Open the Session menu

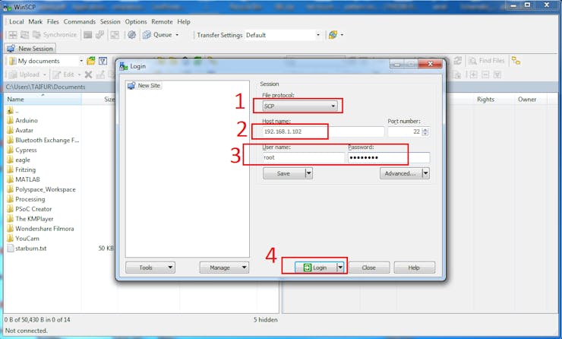point(110,22)
